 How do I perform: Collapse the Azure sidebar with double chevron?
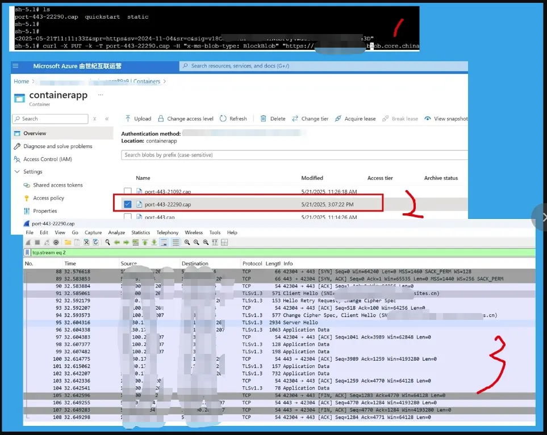107,119
